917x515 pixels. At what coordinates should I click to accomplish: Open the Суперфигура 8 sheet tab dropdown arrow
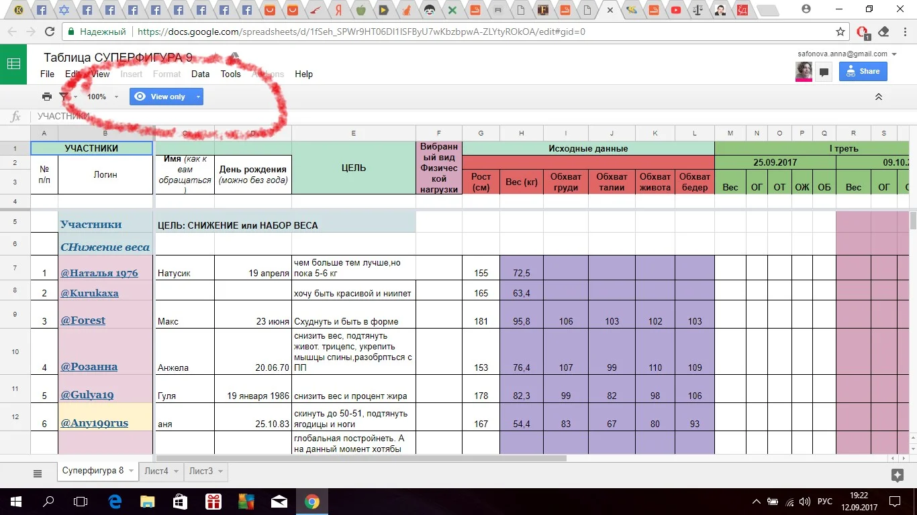coord(131,471)
